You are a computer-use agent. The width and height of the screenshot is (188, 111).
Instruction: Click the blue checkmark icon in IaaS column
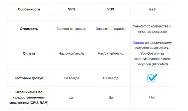coord(152,78)
